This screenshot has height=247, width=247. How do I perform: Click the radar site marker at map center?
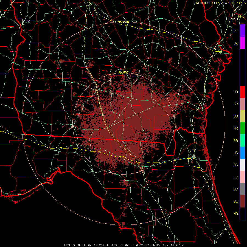(124, 123)
